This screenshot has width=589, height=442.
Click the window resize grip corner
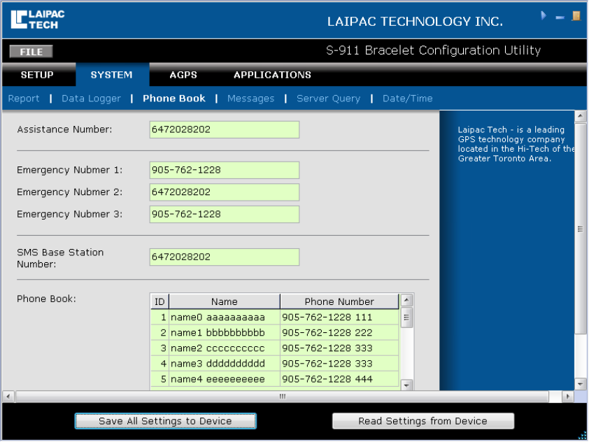tap(582, 436)
